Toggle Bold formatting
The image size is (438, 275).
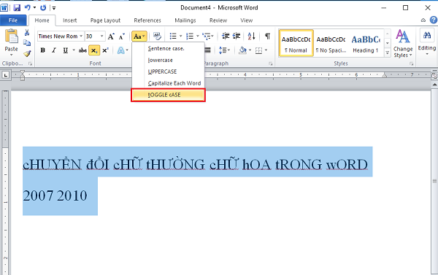pyautogui.click(x=43, y=50)
